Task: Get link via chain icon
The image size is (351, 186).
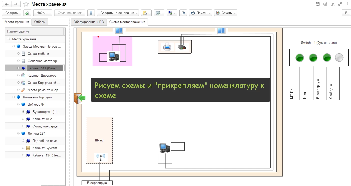Action: tap(340, 4)
